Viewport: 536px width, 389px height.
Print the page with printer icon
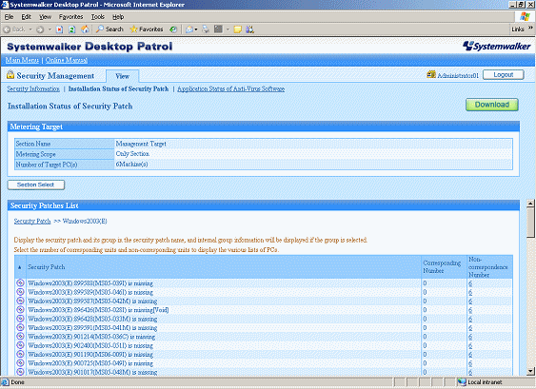pos(206,29)
